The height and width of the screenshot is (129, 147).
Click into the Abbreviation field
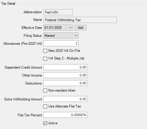click(x=58, y=12)
